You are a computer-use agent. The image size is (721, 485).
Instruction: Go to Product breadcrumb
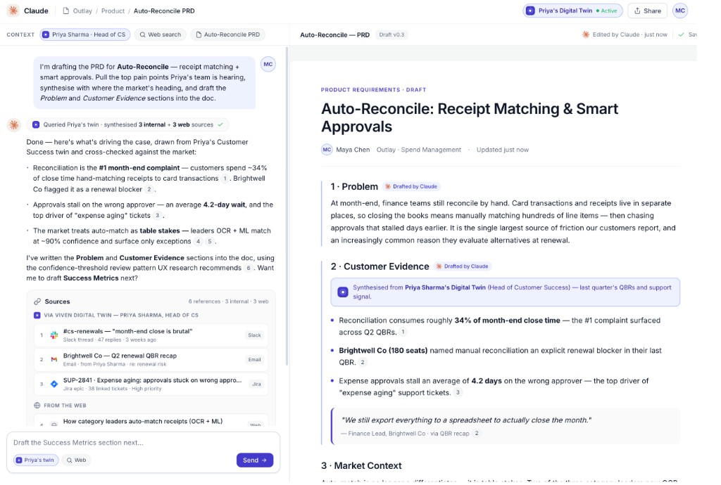[x=113, y=11]
